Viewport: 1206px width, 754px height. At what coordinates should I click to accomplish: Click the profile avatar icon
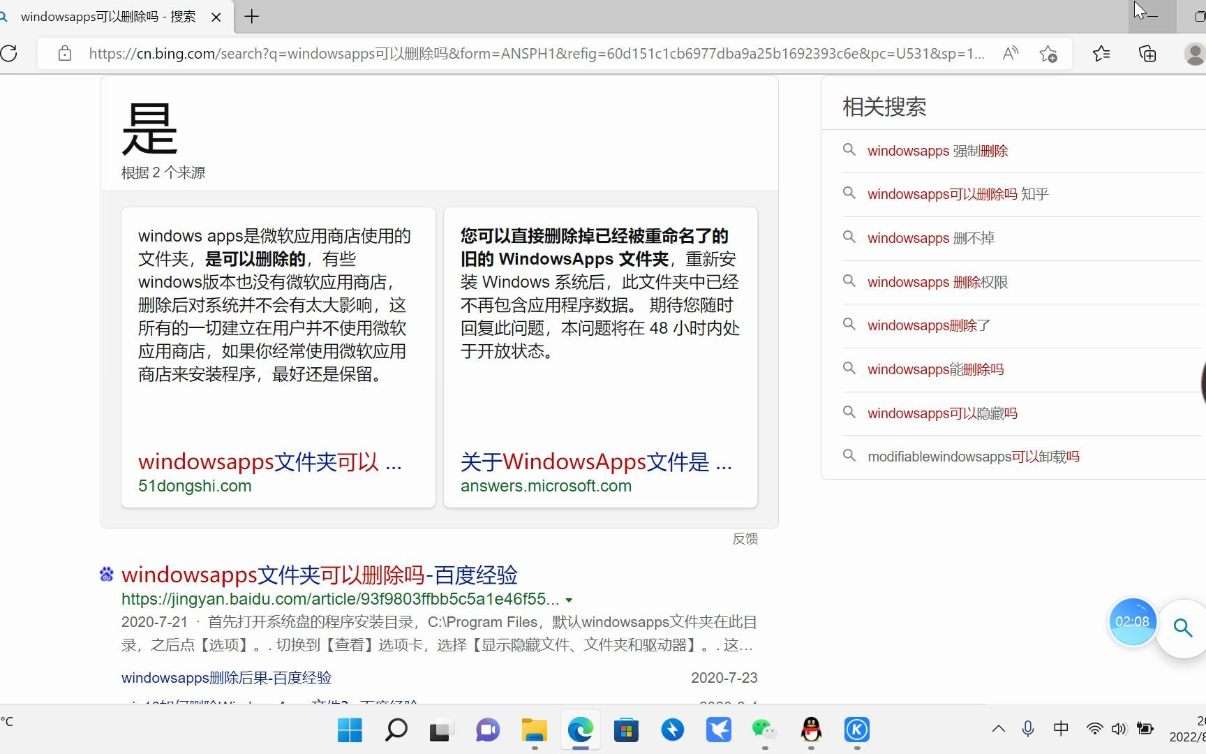1195,53
